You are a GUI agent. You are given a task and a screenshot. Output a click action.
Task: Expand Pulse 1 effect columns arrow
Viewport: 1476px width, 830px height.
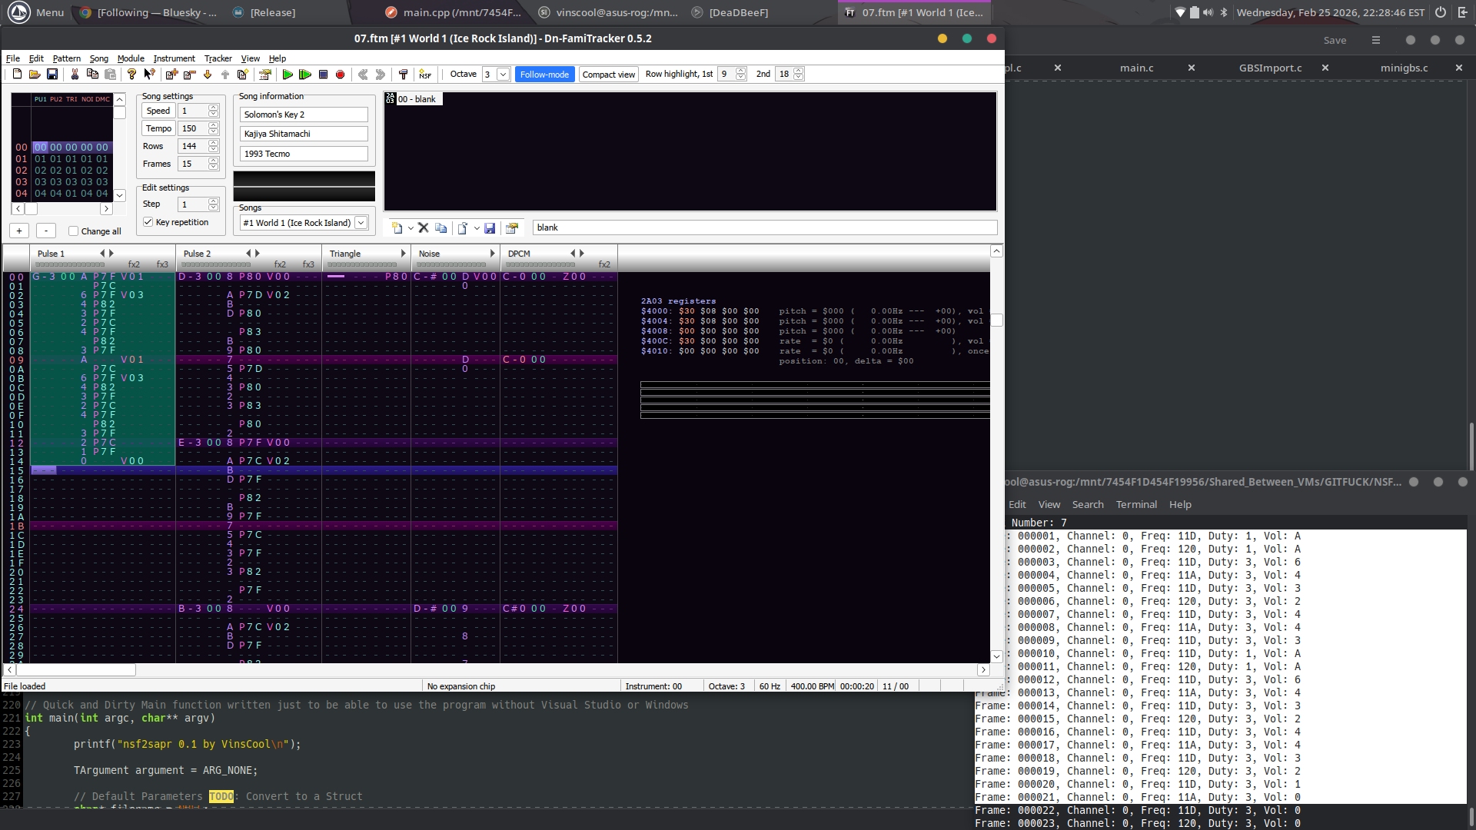pyautogui.click(x=111, y=254)
